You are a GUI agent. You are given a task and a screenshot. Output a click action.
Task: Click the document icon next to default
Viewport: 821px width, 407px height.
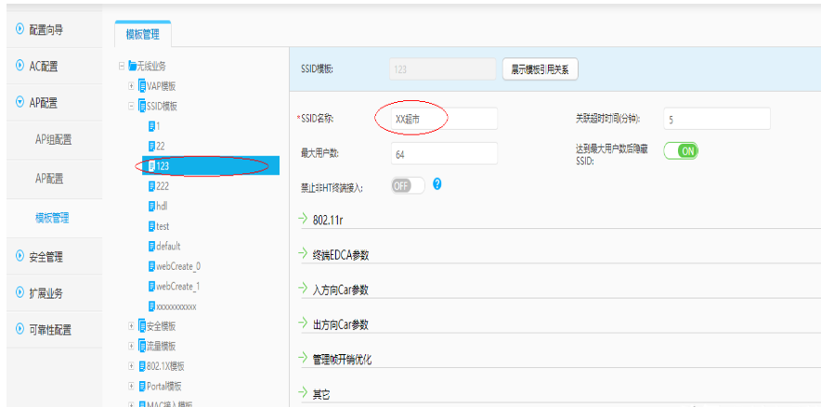tap(151, 246)
